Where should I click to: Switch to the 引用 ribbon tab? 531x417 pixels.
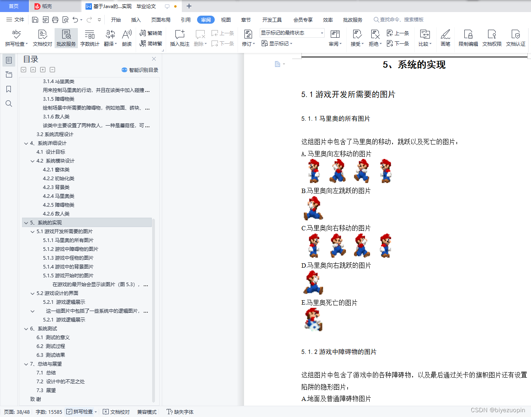point(186,20)
